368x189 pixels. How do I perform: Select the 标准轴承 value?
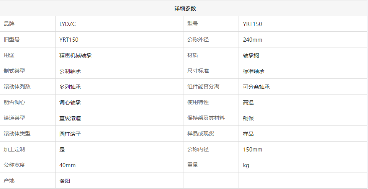(x=254, y=71)
